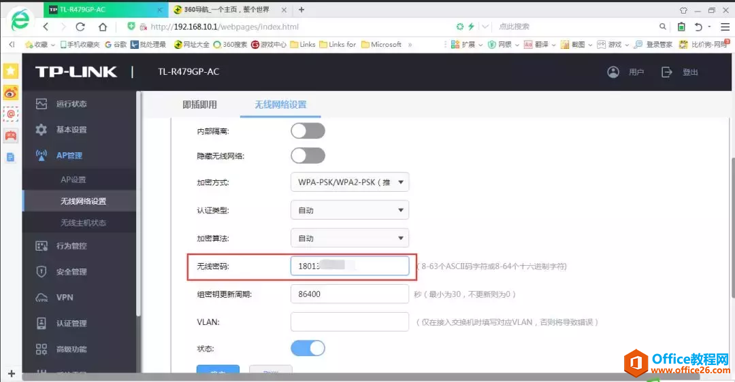This screenshot has height=382, width=735.
Task: Show more bookmarks with the » chevron
Action: click(x=410, y=44)
